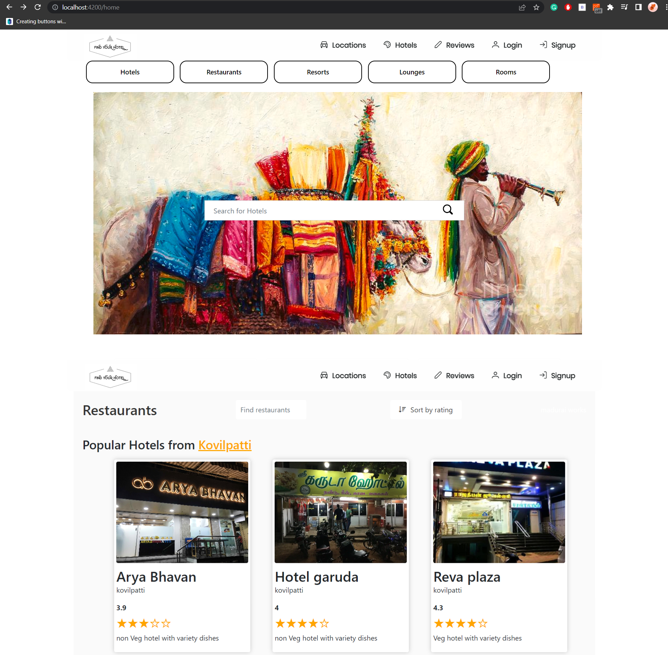
Task: Open the media controls playlist icon
Action: point(624,7)
